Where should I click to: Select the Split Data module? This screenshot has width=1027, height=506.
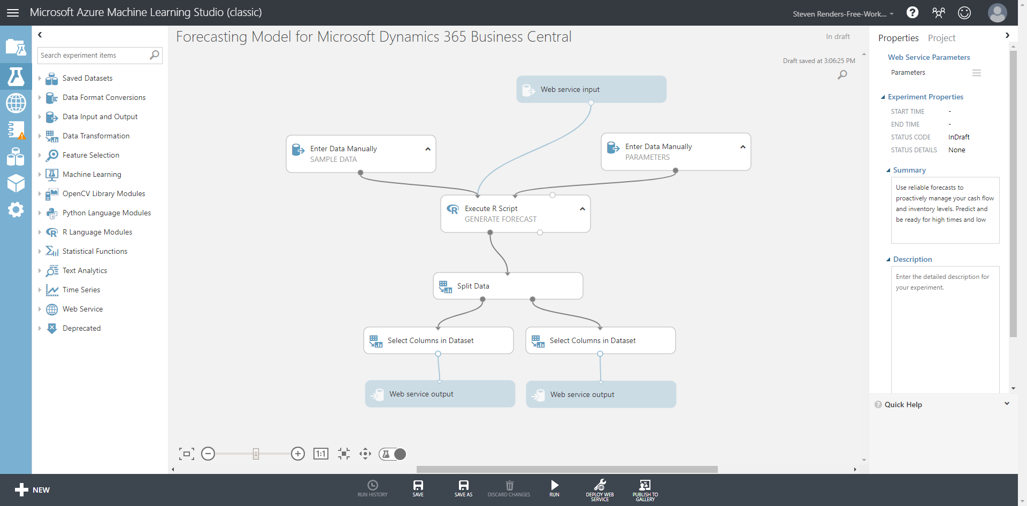[x=508, y=286]
